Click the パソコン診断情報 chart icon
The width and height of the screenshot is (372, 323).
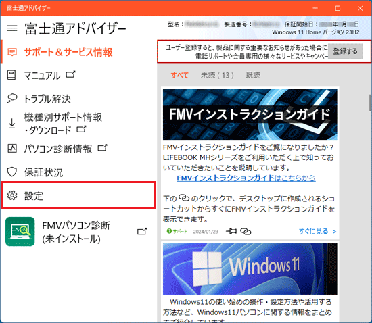point(12,149)
